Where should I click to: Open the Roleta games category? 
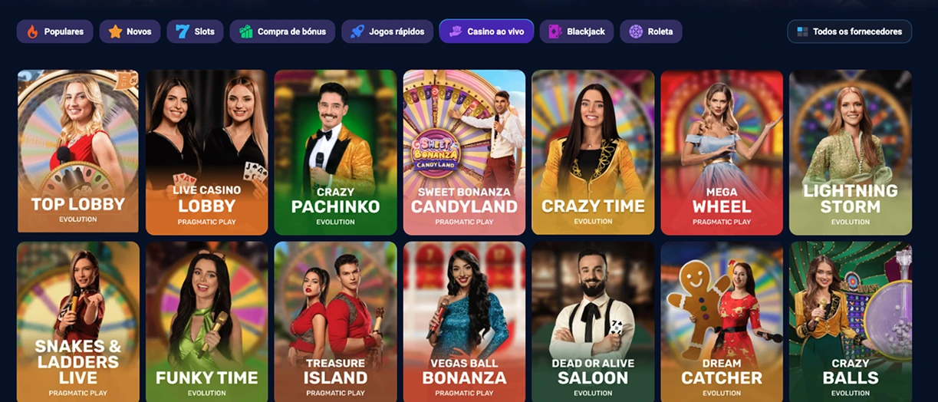(651, 31)
